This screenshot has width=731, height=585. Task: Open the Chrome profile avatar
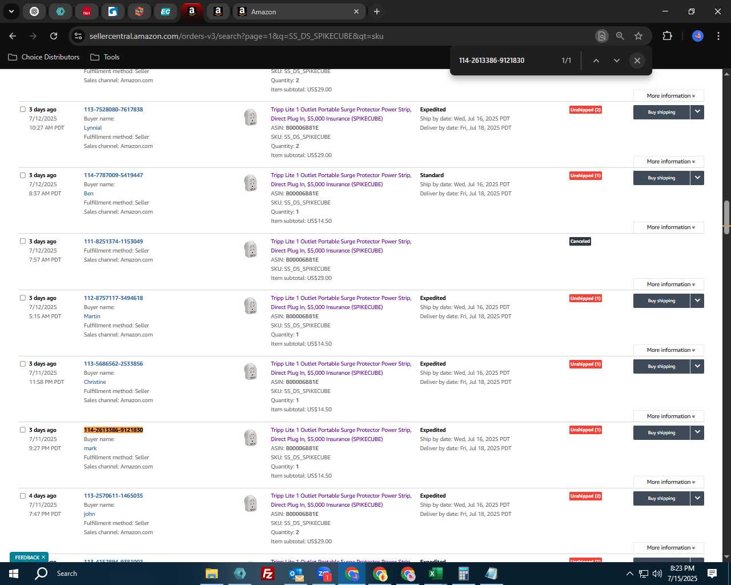698,36
